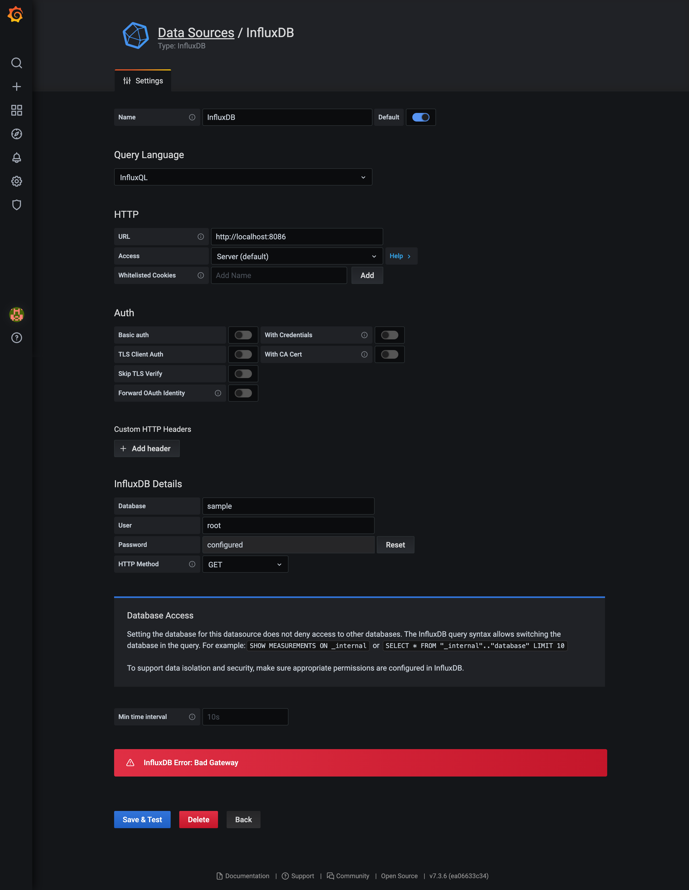The width and height of the screenshot is (689, 890).
Task: Open the search icon in sidebar
Action: [16, 63]
